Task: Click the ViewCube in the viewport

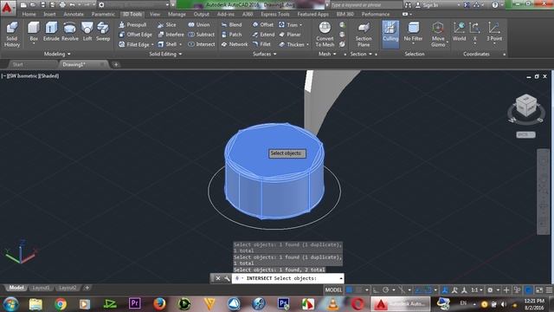Action: [x=526, y=105]
